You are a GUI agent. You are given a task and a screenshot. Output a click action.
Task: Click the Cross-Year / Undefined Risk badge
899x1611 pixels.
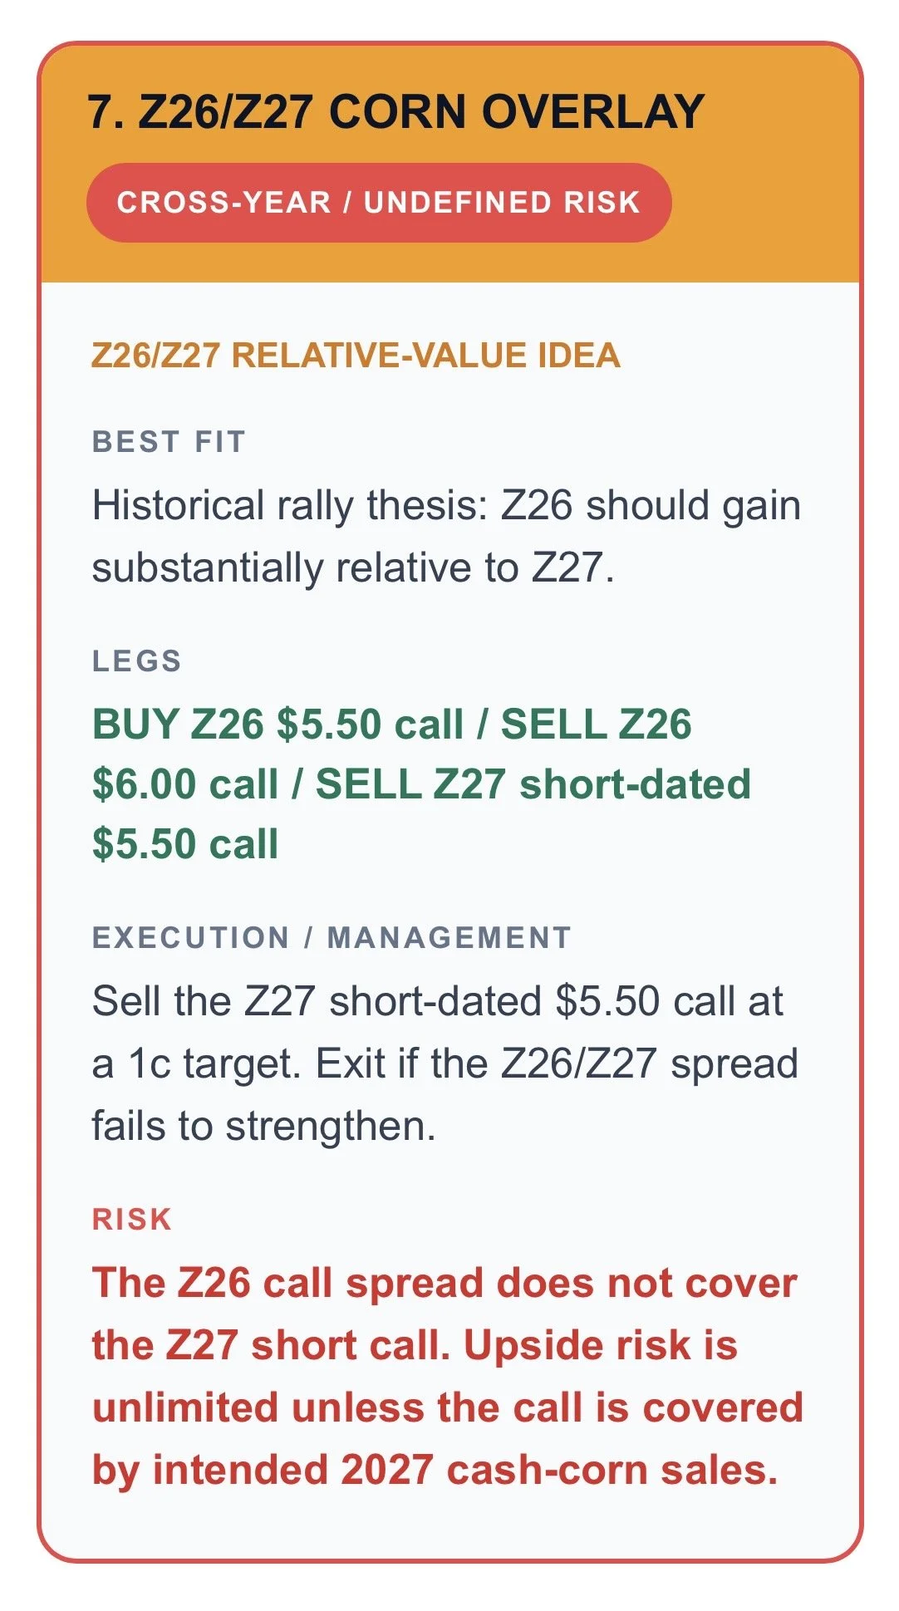379,203
